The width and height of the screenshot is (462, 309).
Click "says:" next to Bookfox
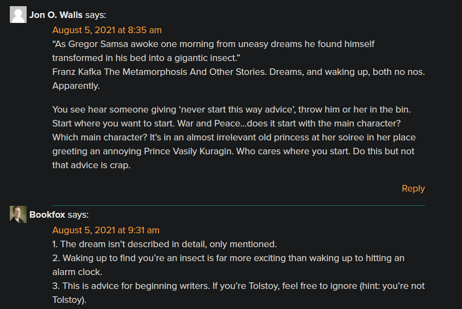(x=78, y=215)
